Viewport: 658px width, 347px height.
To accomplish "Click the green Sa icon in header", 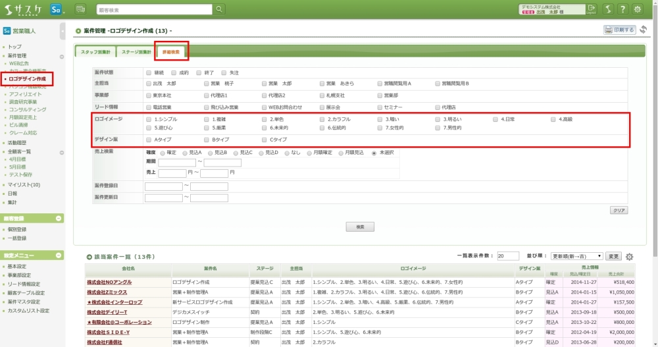I will [x=57, y=9].
